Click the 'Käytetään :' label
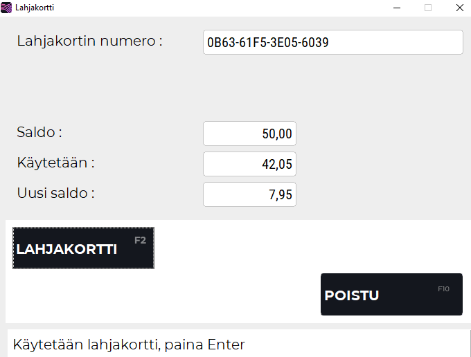471x357 pixels. pos(55,163)
